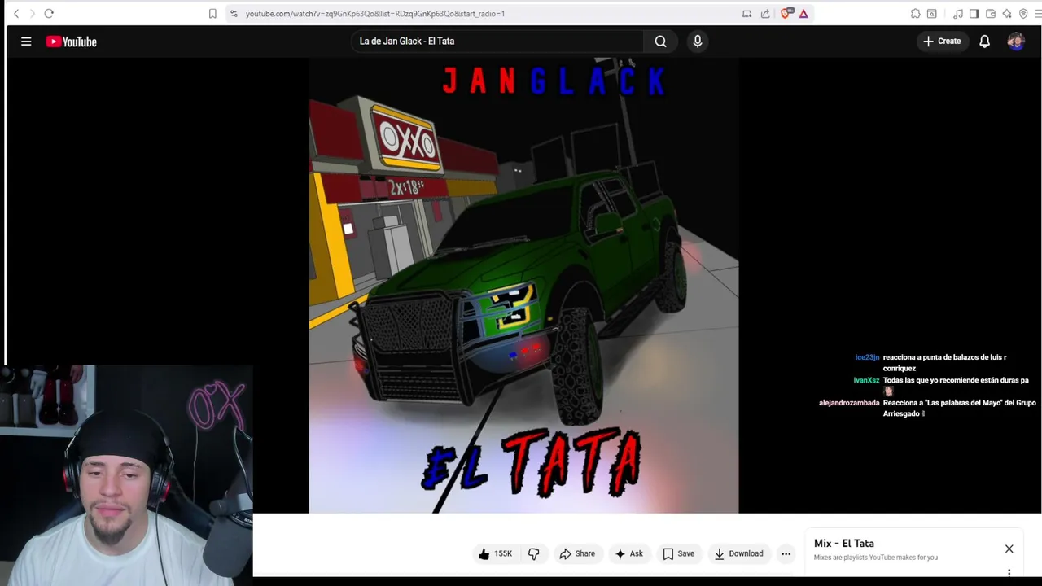Click the Mix - El Tata playlist title
Viewport: 1042px width, 586px height.
[844, 544]
